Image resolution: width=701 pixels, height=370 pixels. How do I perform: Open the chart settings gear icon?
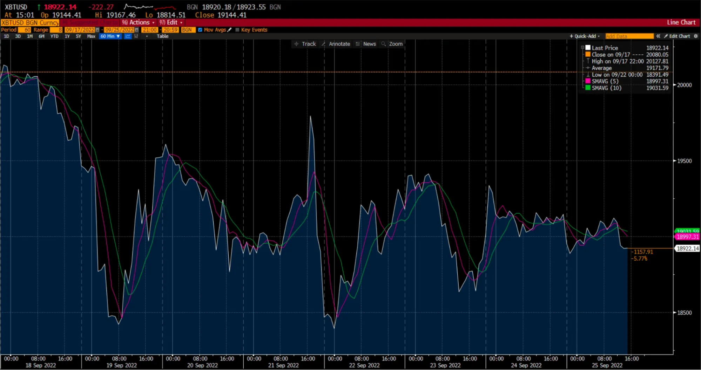point(696,36)
